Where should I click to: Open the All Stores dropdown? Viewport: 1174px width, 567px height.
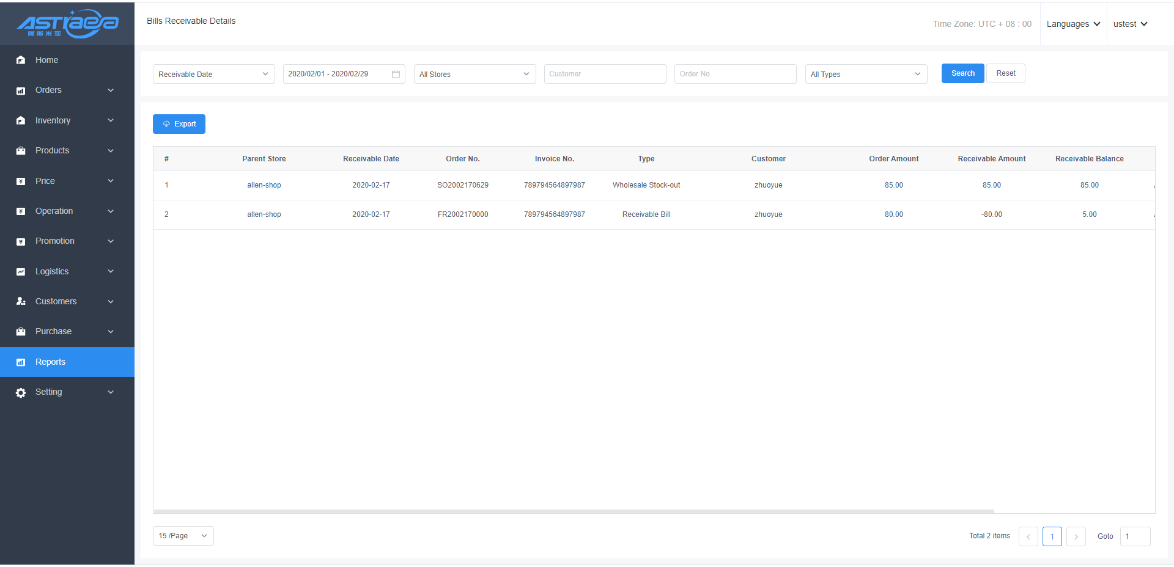(474, 74)
